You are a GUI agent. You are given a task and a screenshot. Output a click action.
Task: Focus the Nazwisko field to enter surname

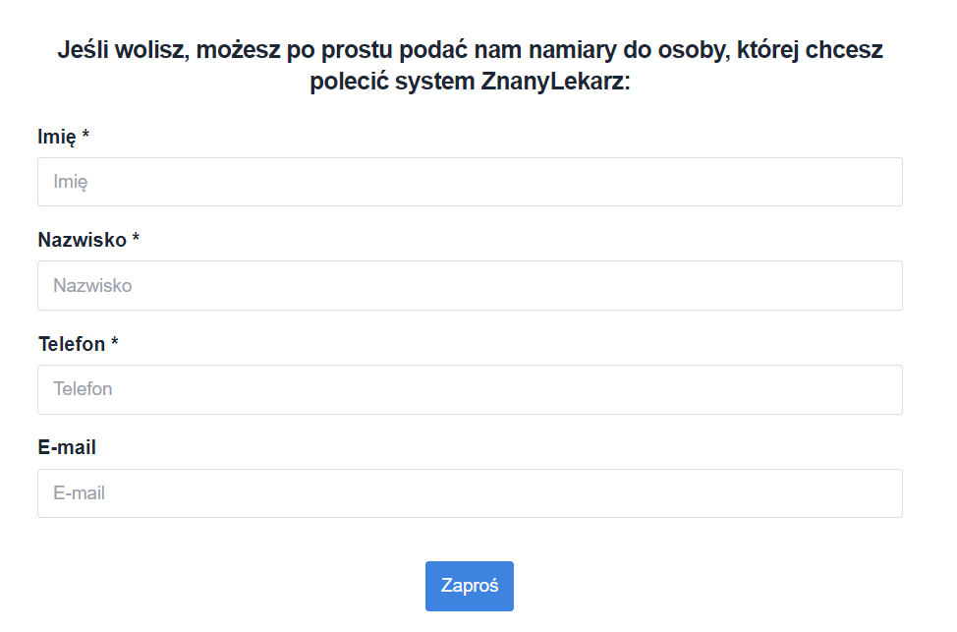pyautogui.click(x=469, y=285)
